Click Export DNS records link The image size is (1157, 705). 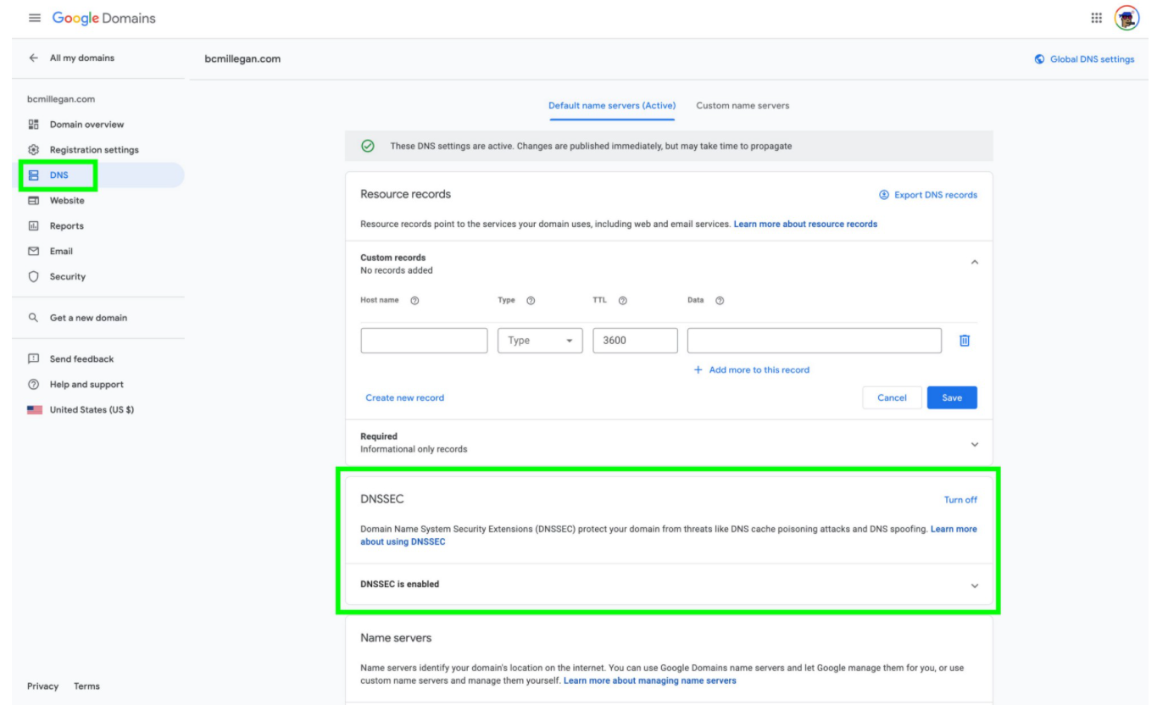pyautogui.click(x=936, y=195)
